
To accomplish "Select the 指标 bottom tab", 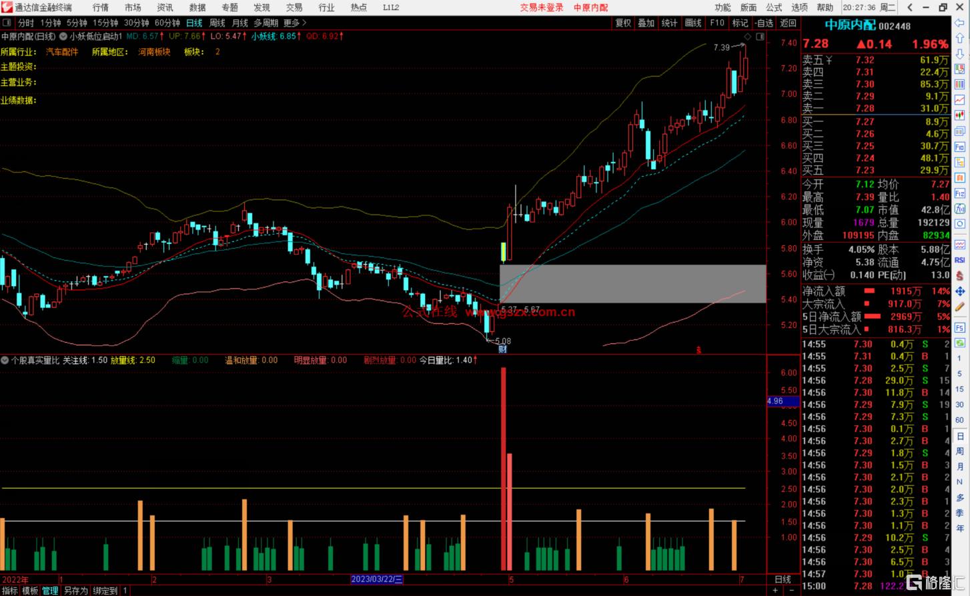I will 10,591.
